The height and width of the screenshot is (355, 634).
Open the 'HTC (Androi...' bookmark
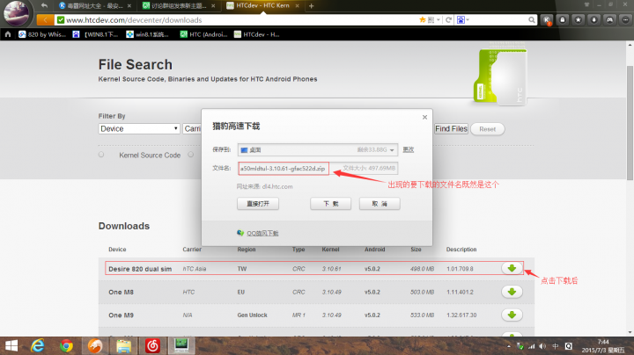[203, 34]
